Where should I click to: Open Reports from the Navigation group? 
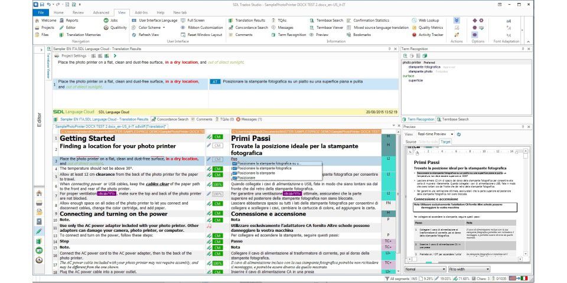point(69,21)
